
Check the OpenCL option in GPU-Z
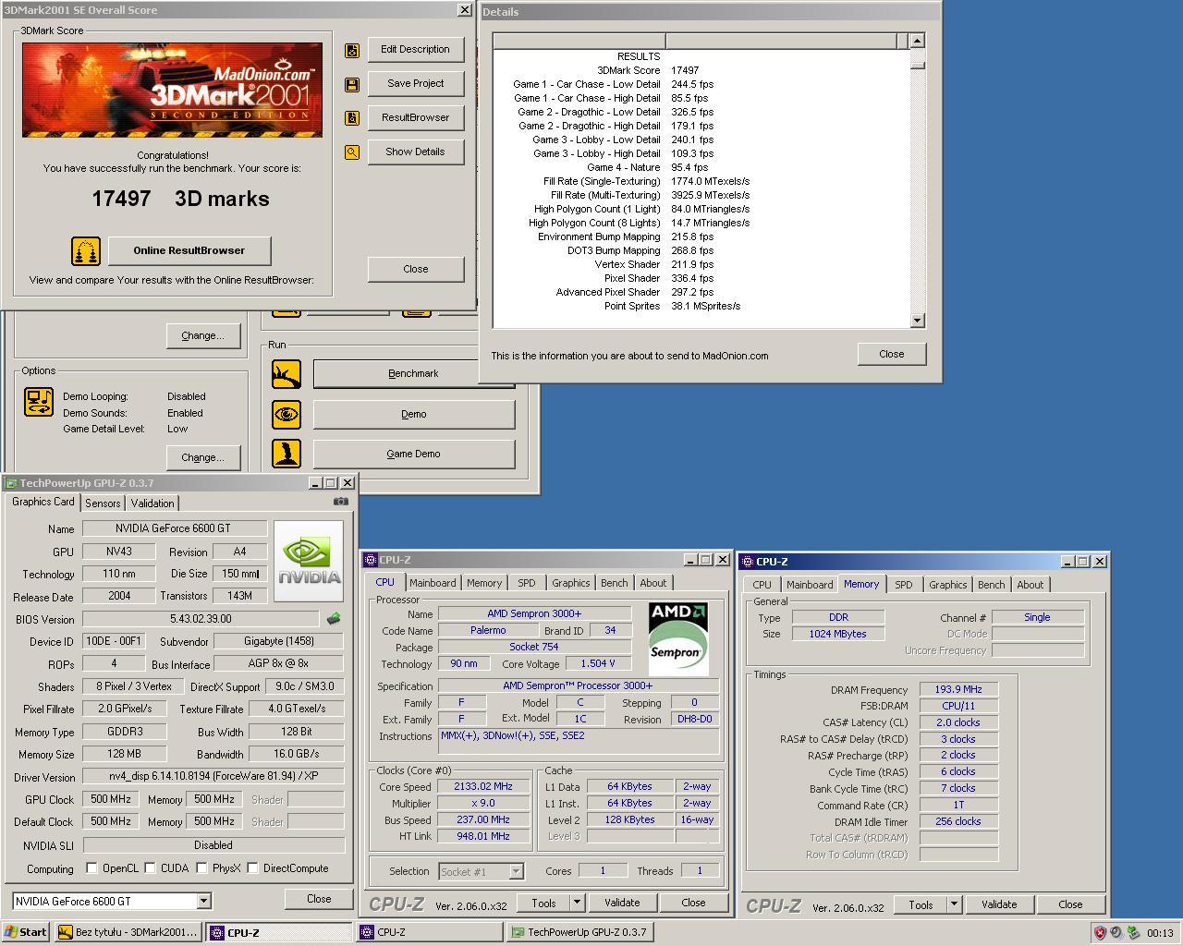point(91,868)
